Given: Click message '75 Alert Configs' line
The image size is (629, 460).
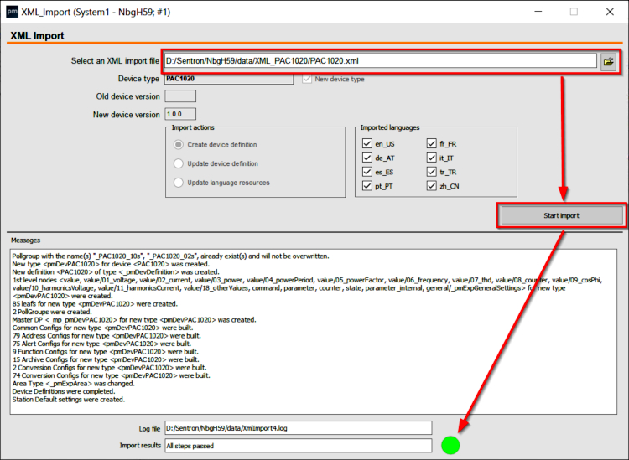Looking at the screenshot, I should pos(101,344).
